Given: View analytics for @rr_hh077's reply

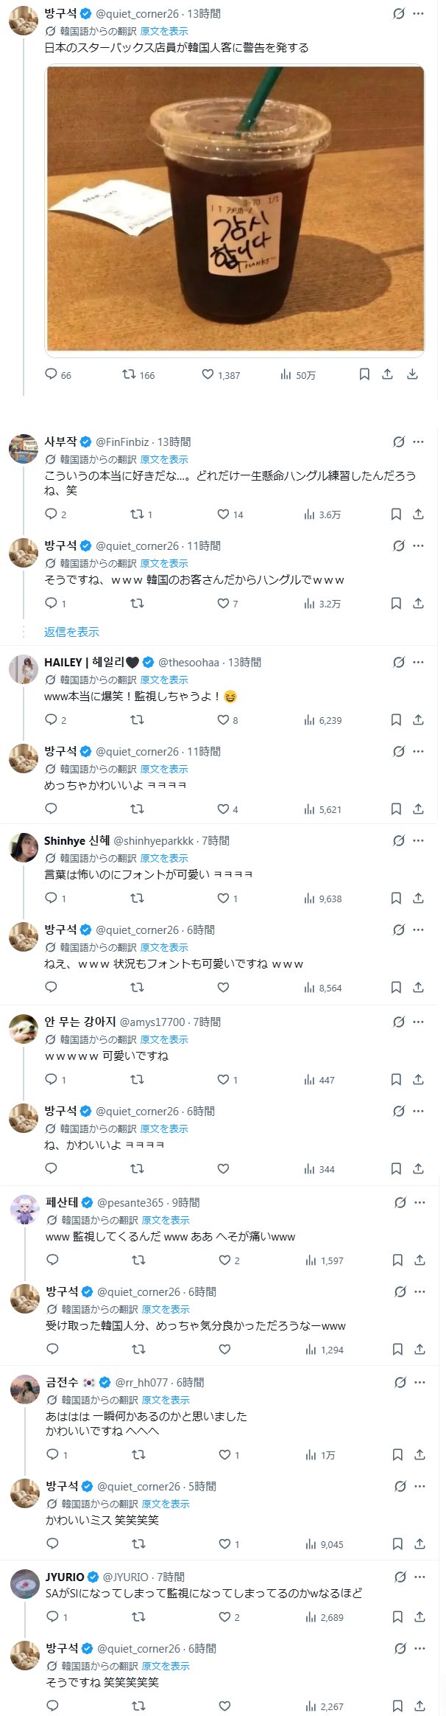Looking at the screenshot, I should (320, 1454).
